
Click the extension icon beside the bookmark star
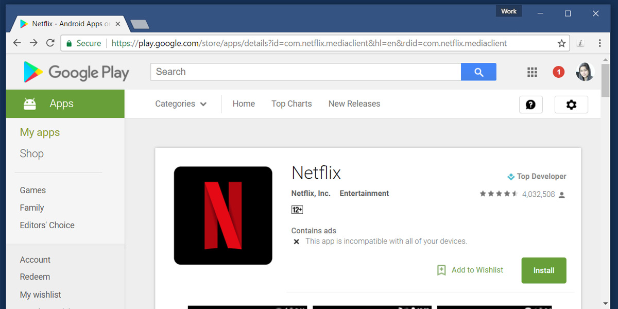point(580,43)
